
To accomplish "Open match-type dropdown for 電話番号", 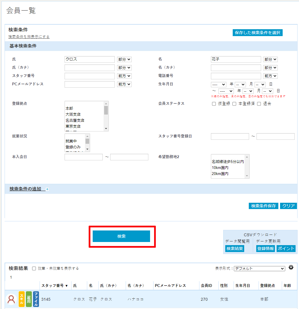I will tap(270, 76).
